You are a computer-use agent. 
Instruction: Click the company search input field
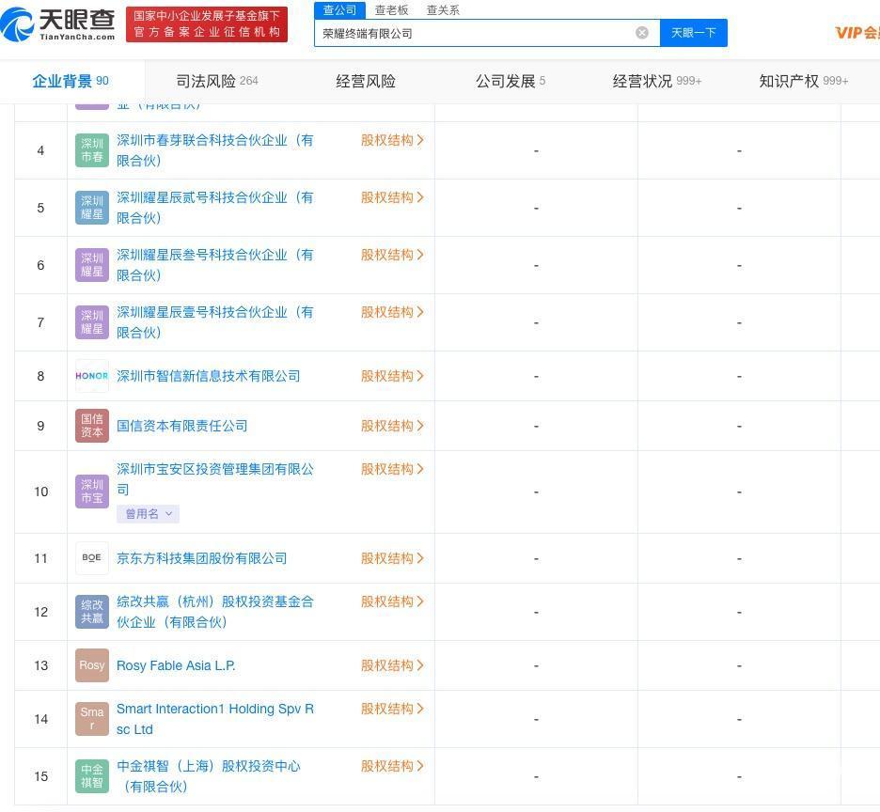click(x=475, y=33)
